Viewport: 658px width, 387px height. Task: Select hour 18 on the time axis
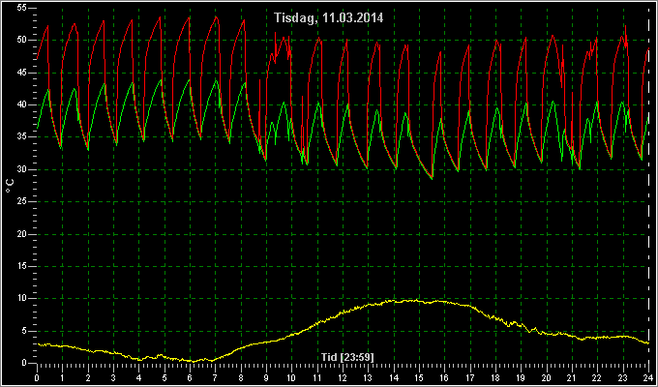(x=495, y=377)
